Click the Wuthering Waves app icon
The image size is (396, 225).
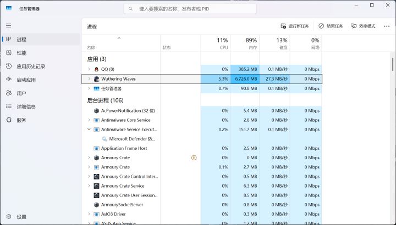pos(96,79)
